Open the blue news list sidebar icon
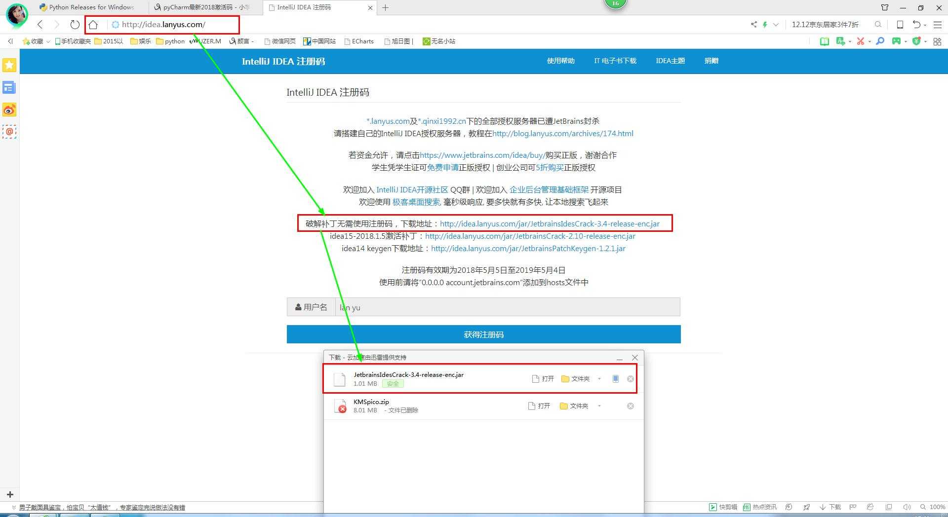This screenshot has width=948, height=517. (x=9, y=88)
